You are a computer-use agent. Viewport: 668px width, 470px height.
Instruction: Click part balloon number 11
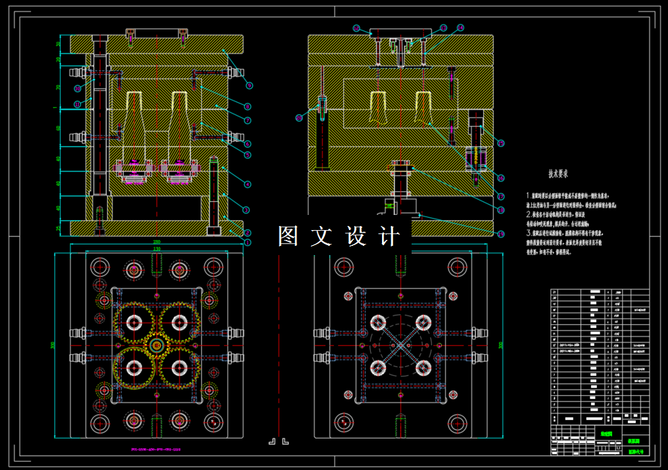coord(77,105)
